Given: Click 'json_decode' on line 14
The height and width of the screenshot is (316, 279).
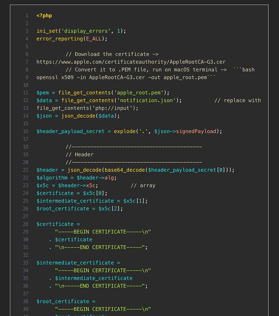Looking at the screenshot, I should [x=78, y=116].
